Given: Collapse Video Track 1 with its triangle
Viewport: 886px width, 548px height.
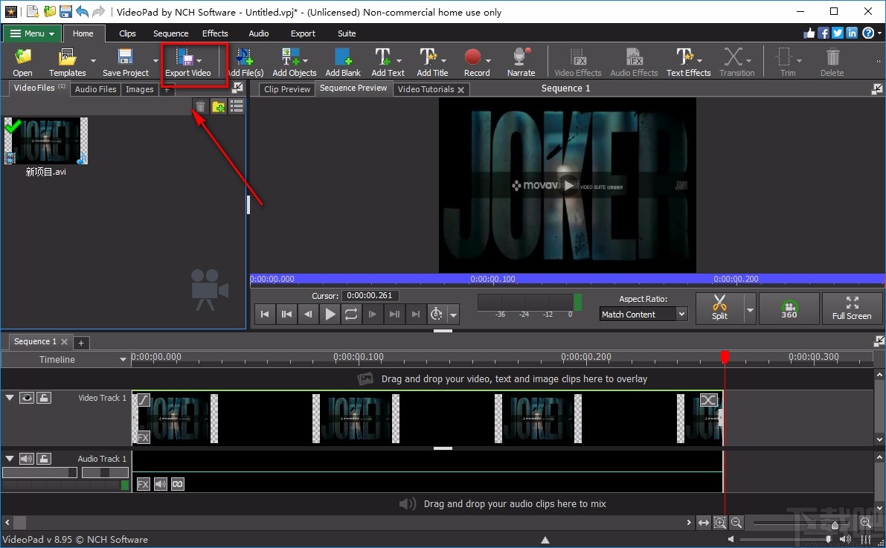Looking at the screenshot, I should (x=10, y=398).
